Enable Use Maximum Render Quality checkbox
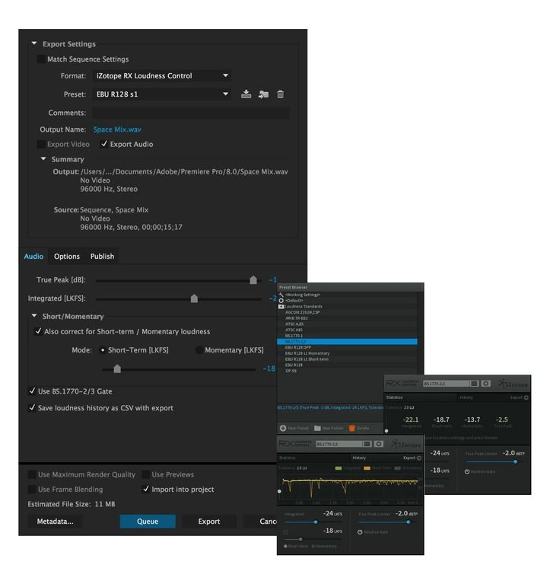Screen dimensions: 547x571 click(32, 474)
